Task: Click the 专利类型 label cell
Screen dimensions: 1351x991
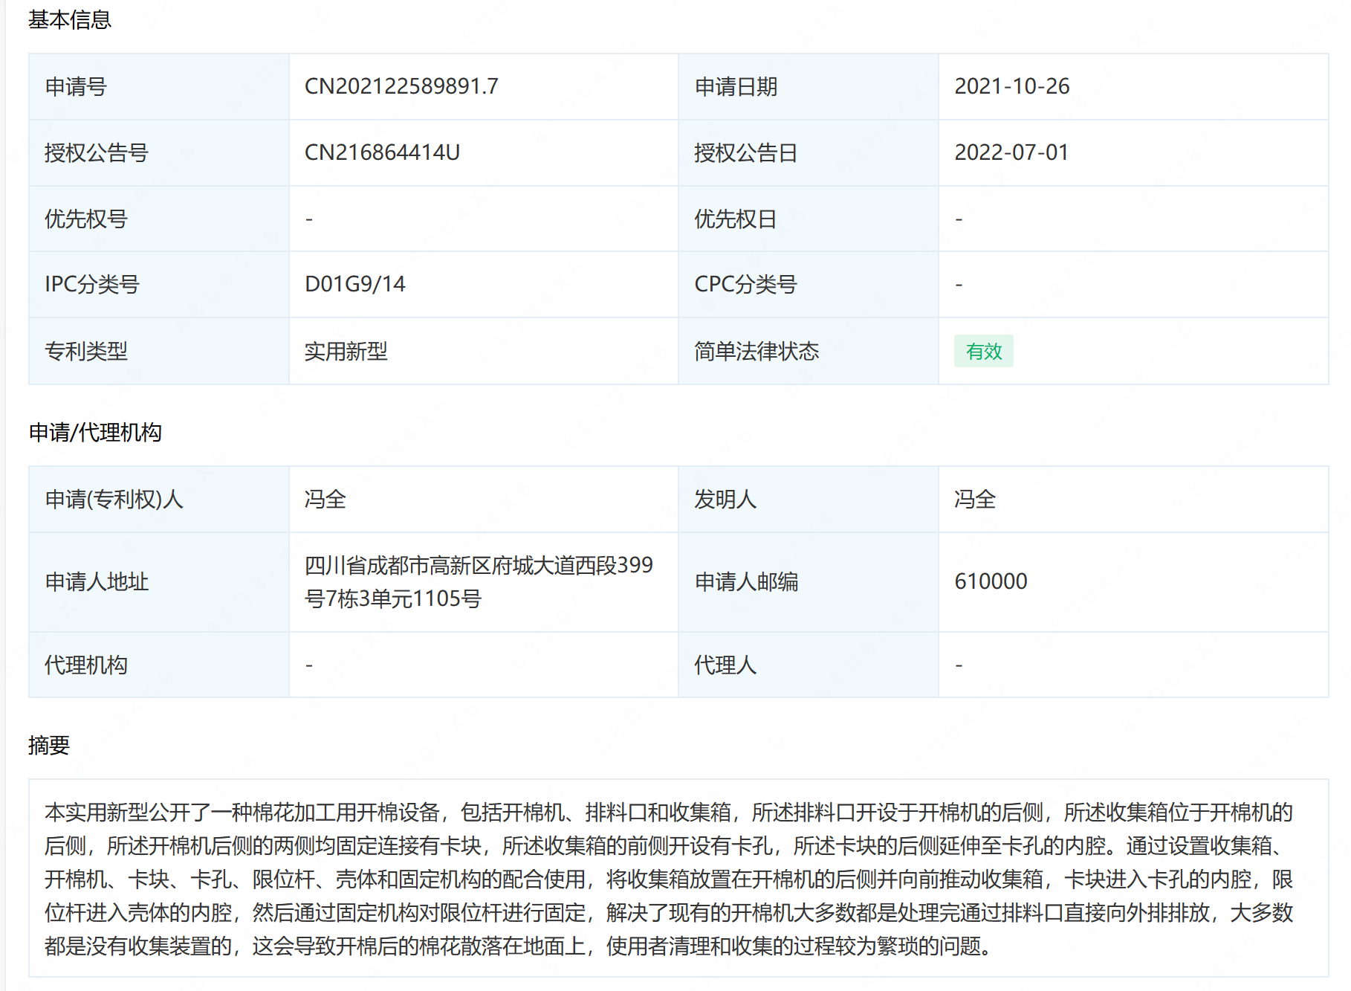Action: tap(159, 351)
